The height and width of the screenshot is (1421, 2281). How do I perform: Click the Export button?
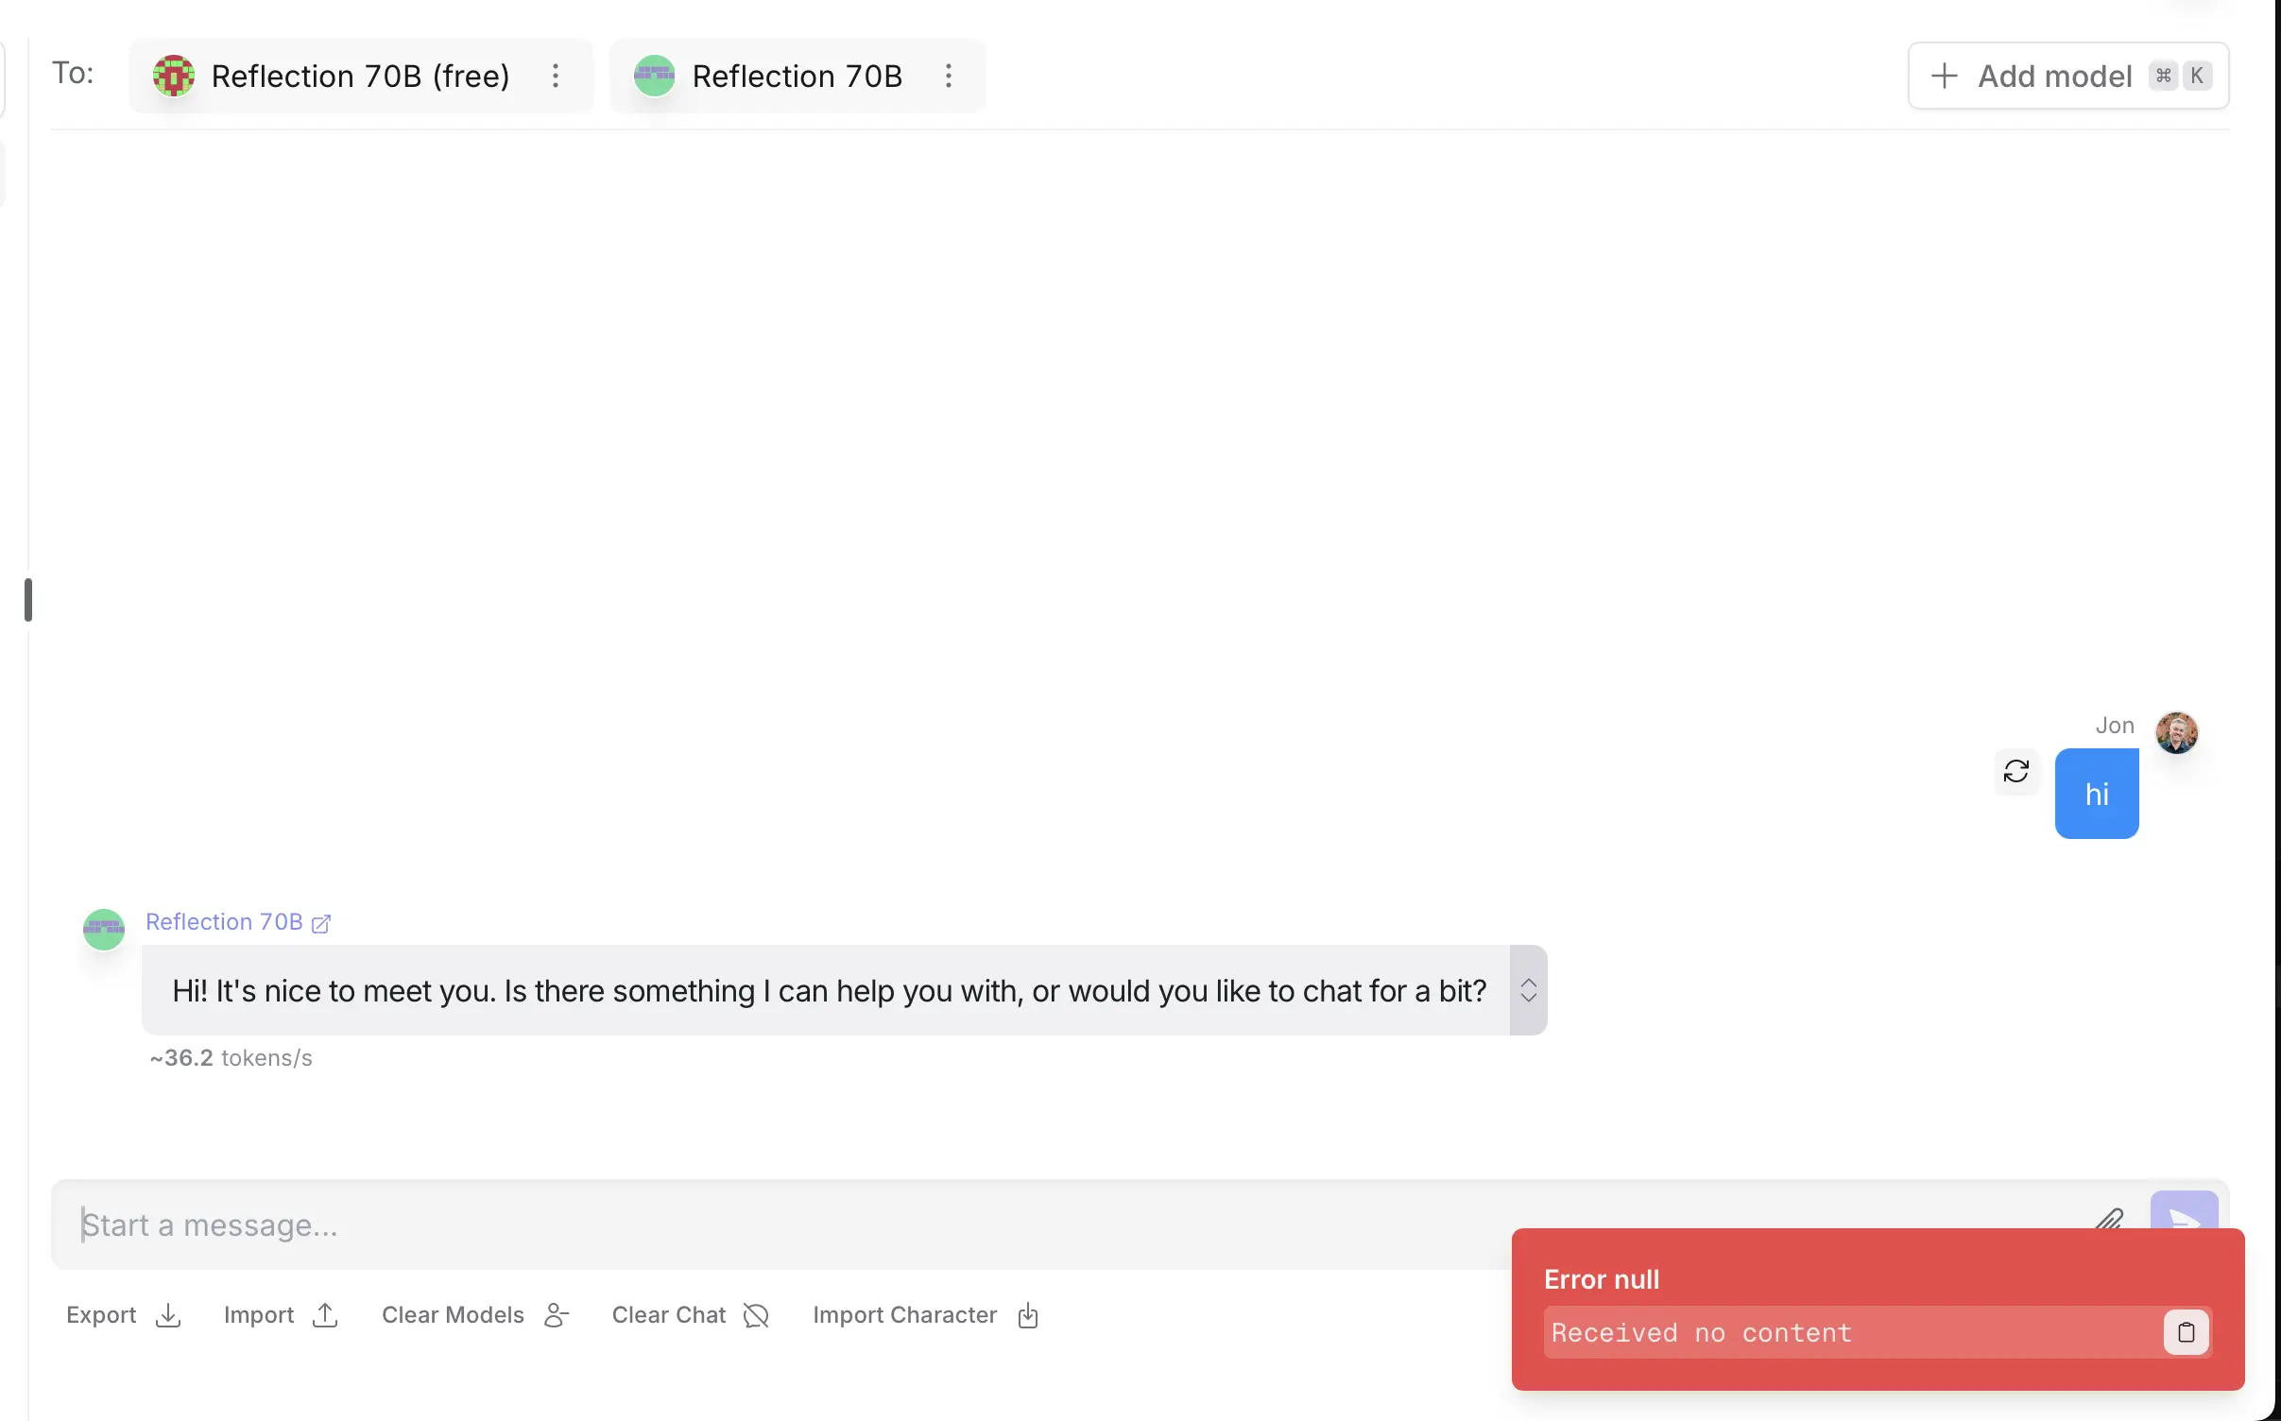(x=123, y=1314)
